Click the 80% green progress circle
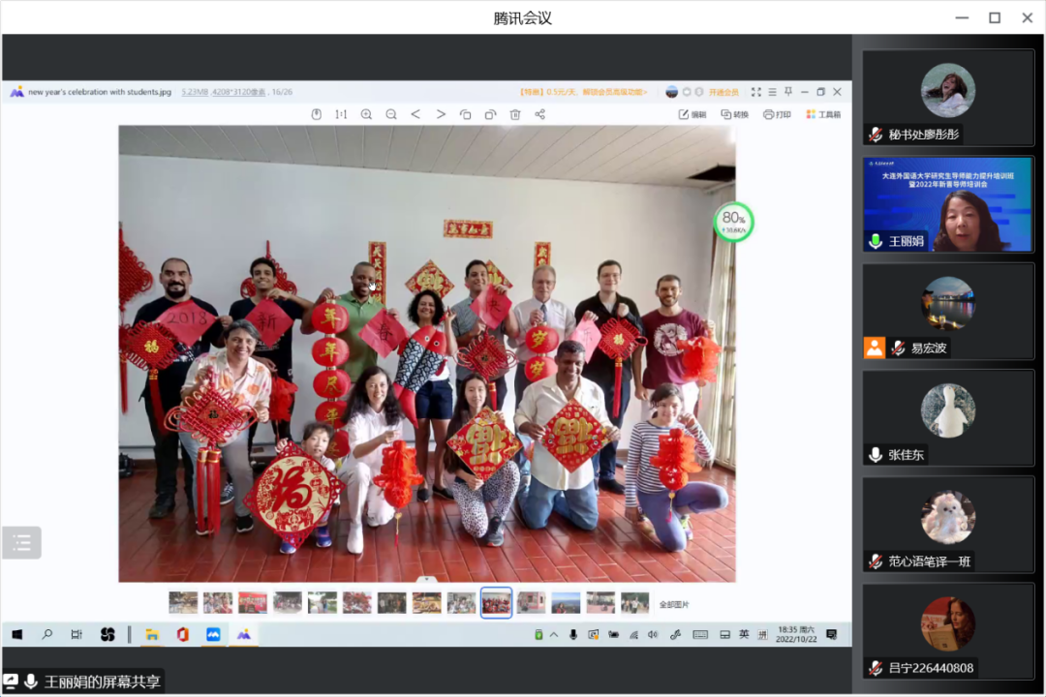This screenshot has width=1046, height=697. [x=733, y=222]
